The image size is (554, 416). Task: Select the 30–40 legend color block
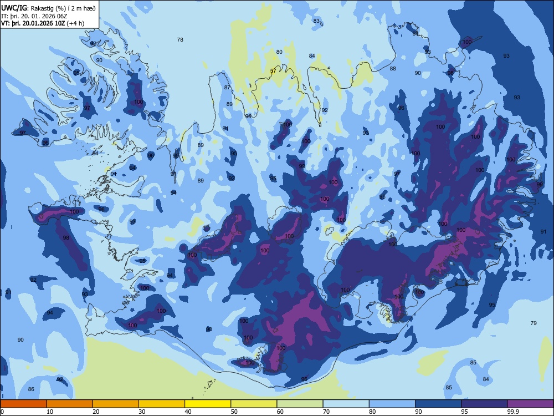pyautogui.click(x=162, y=404)
